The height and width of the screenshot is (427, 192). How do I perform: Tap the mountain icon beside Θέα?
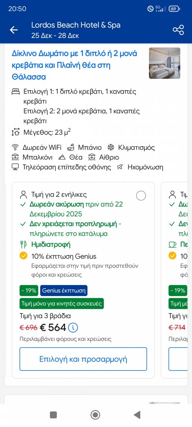pos(62,157)
